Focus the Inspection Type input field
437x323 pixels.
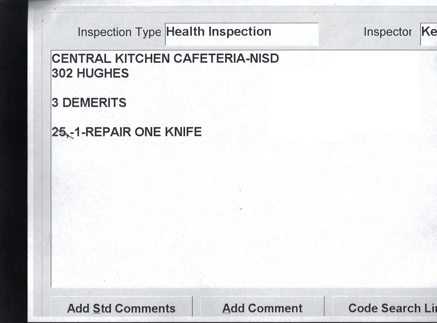click(x=241, y=34)
